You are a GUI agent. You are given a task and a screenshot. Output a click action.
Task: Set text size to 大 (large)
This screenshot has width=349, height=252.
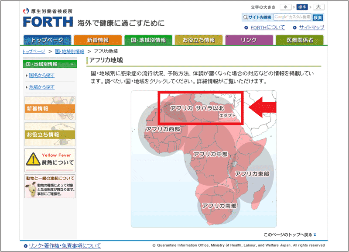(x=318, y=7)
